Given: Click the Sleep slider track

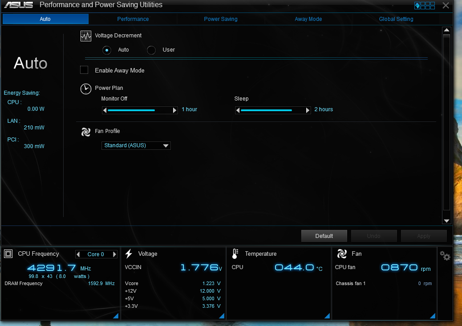Looking at the screenshot, I should 273,110.
